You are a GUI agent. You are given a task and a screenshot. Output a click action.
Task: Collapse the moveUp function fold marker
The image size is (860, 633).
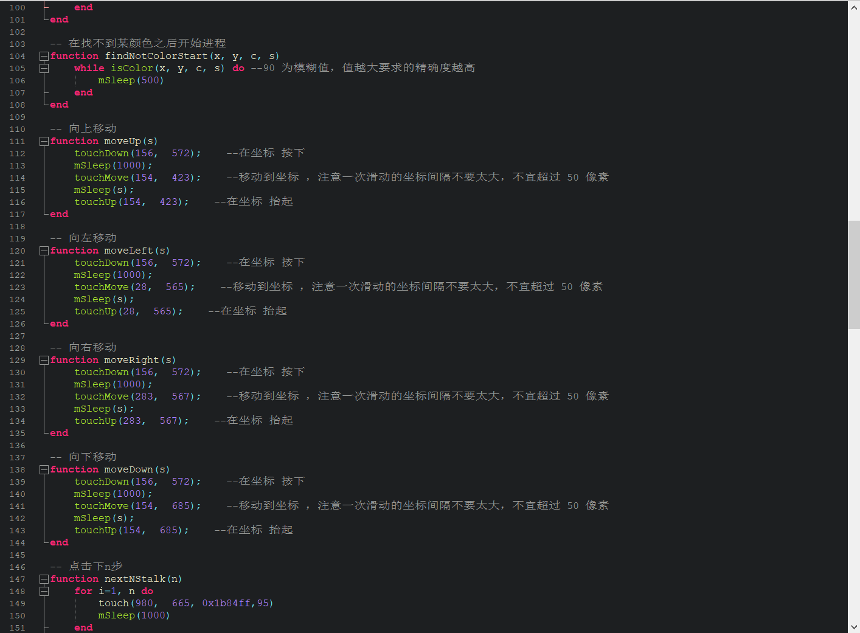point(44,141)
